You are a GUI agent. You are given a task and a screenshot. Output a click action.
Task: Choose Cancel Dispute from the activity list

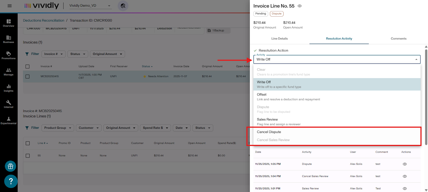coord(269,132)
